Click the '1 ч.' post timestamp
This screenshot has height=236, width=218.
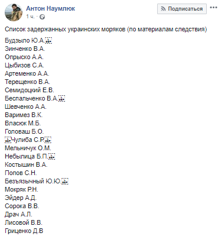(x=30, y=17)
